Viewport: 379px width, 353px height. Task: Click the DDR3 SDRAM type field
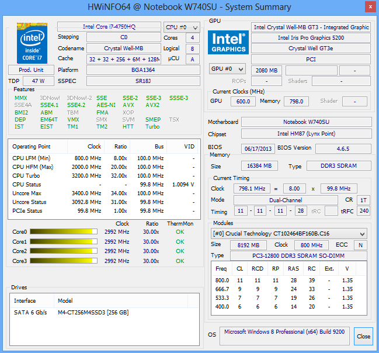pyautogui.click(x=339, y=166)
